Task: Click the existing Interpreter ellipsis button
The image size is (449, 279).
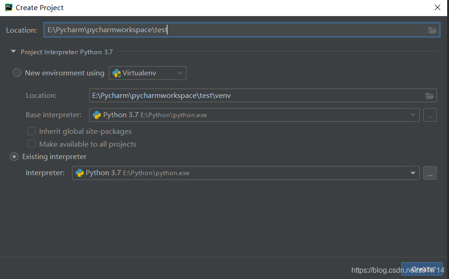Action: [430, 173]
